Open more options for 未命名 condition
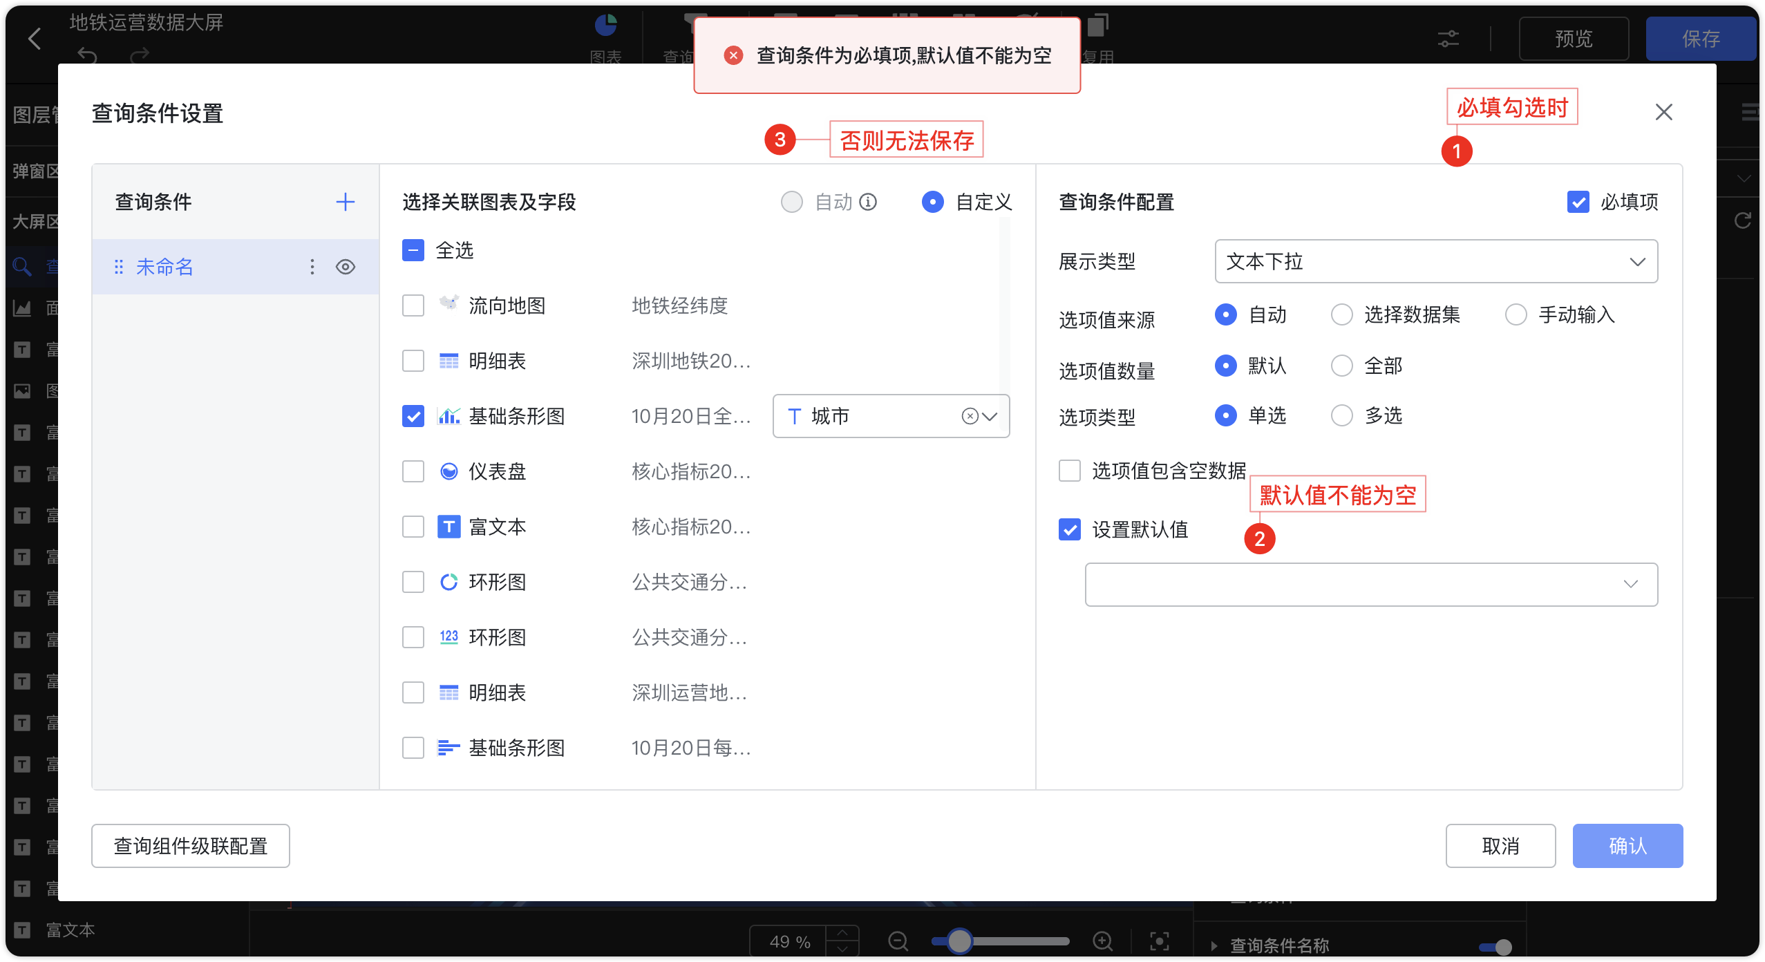Image resolution: width=1765 pixels, height=962 pixels. point(312,267)
